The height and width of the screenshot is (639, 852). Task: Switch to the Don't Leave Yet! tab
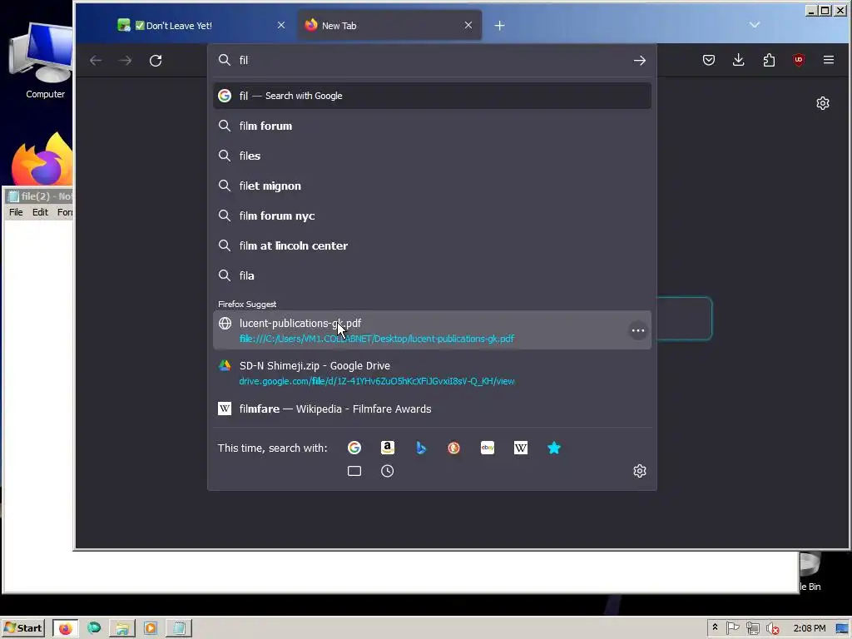(201, 26)
